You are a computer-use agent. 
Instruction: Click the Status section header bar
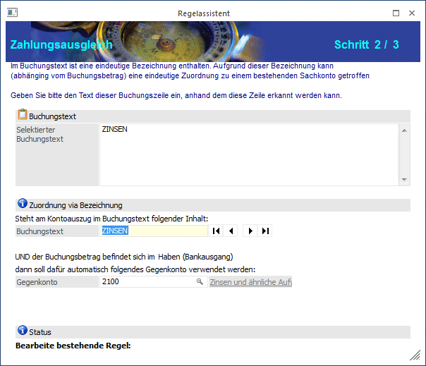click(x=212, y=331)
